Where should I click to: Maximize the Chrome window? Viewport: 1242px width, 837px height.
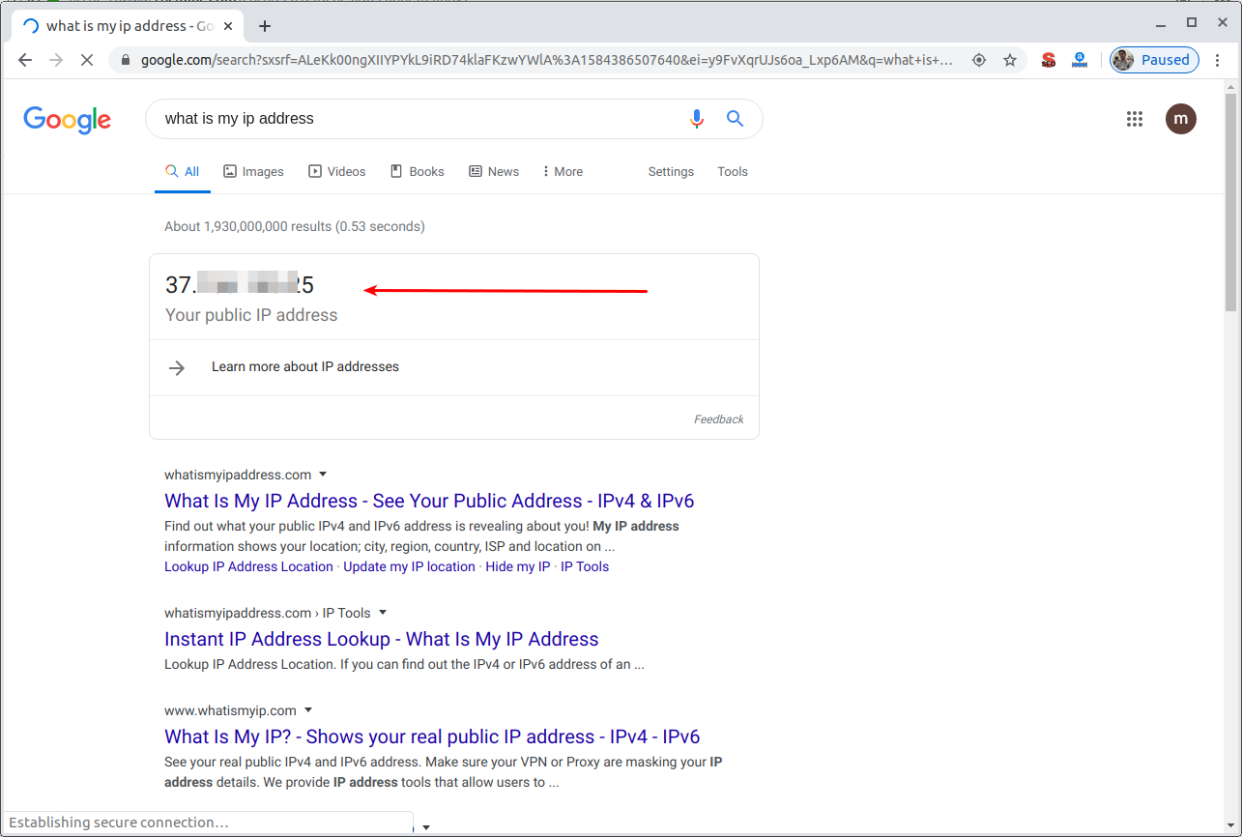coord(1192,22)
